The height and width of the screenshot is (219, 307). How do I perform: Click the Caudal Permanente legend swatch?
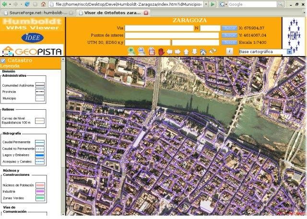tap(40, 142)
